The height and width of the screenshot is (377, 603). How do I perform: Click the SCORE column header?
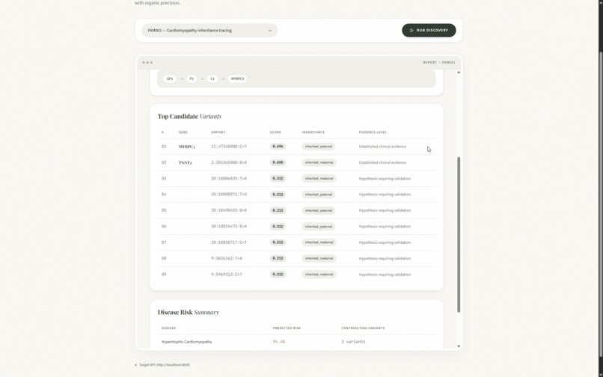click(275, 132)
